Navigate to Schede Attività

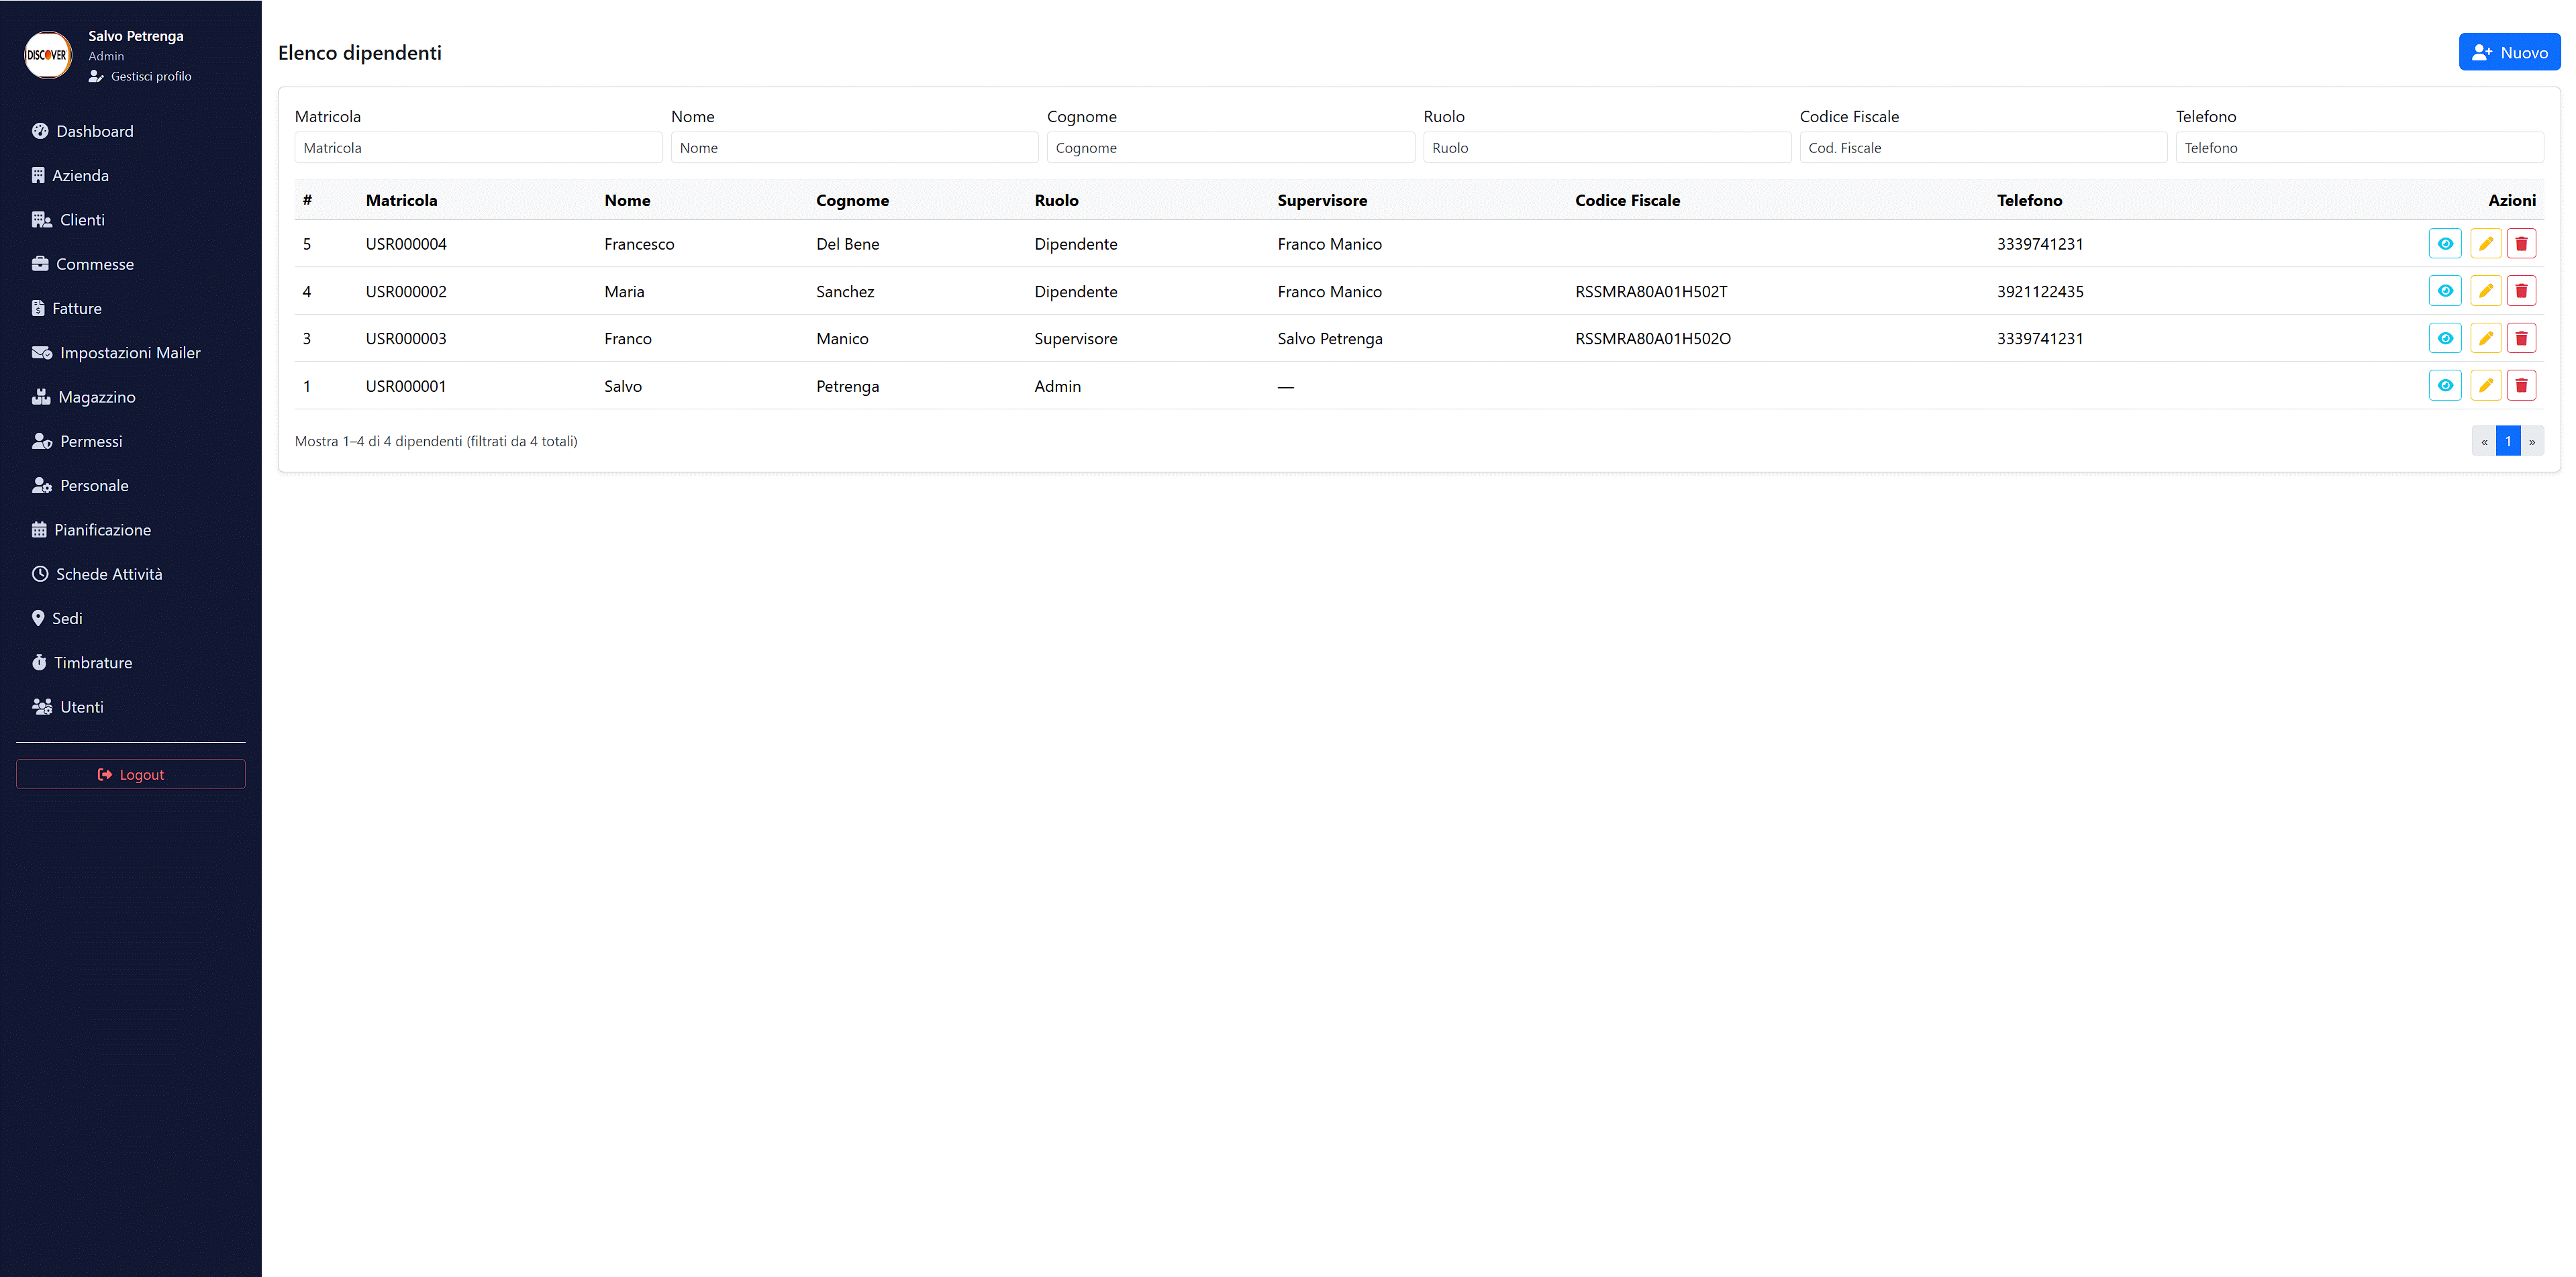point(108,574)
